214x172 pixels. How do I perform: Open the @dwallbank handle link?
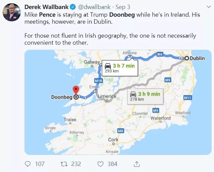[94, 7]
